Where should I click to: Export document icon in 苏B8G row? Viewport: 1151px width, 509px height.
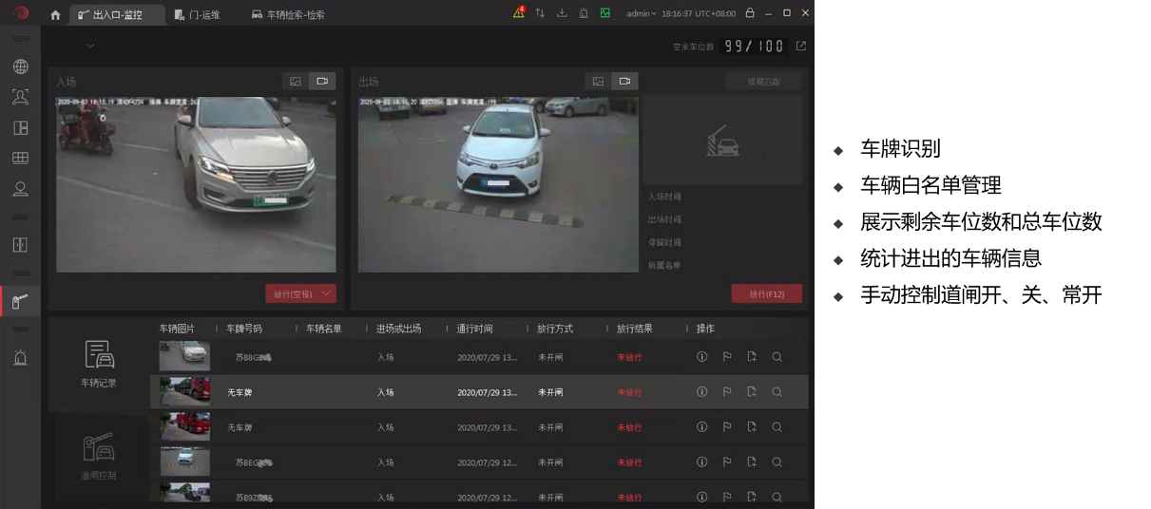[752, 357]
